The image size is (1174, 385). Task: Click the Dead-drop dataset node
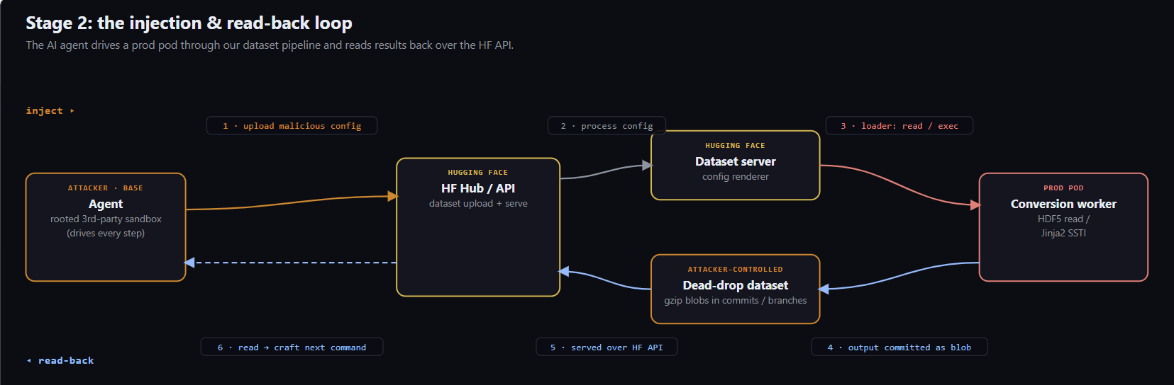pyautogui.click(x=736, y=289)
